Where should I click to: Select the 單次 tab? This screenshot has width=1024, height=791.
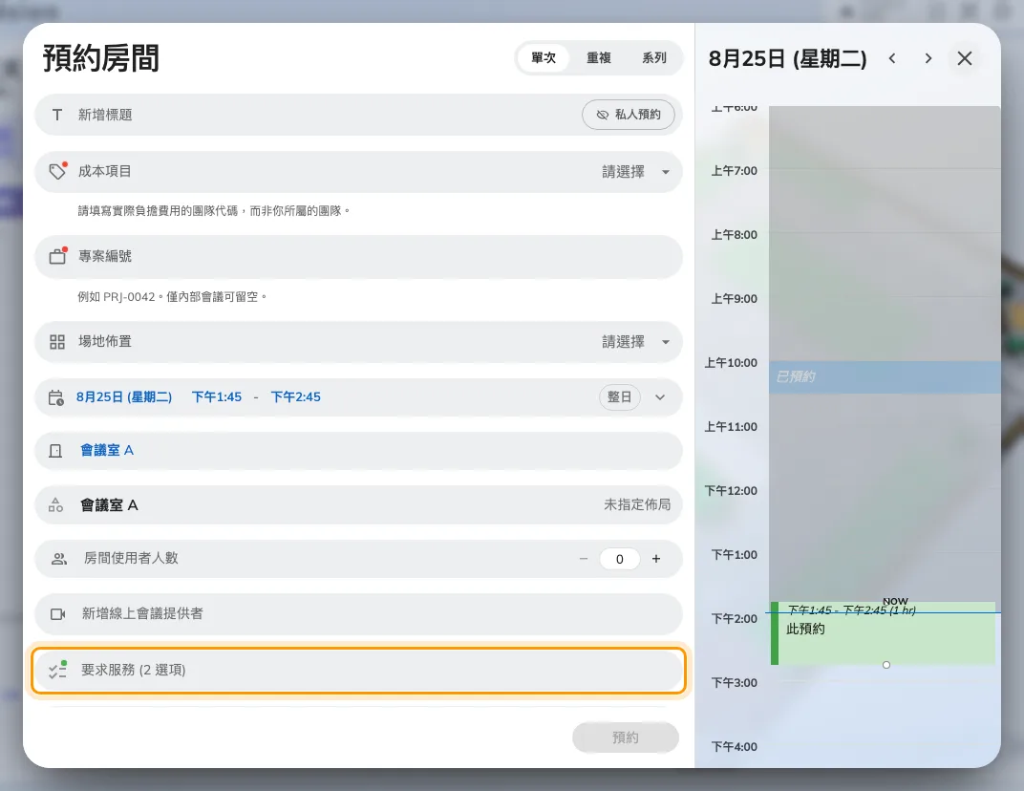pos(544,58)
